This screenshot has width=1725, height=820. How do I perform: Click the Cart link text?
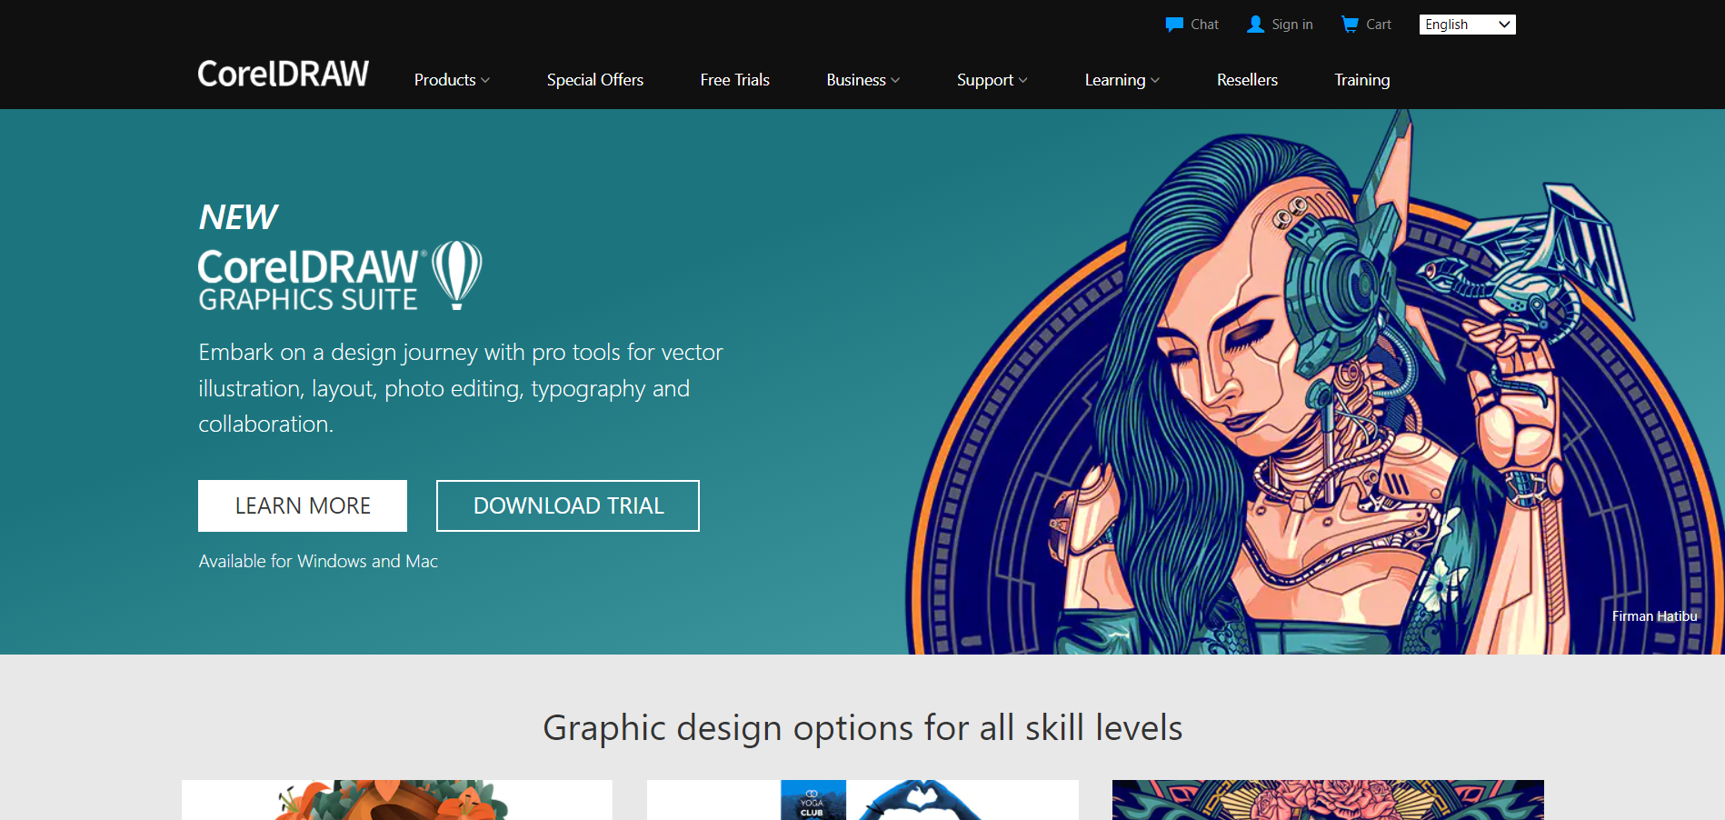1379,25
